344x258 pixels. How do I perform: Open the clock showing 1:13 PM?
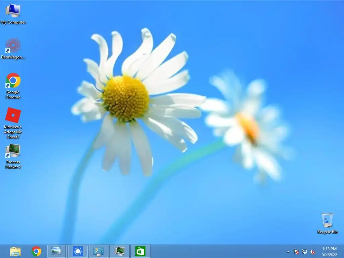pyautogui.click(x=330, y=249)
